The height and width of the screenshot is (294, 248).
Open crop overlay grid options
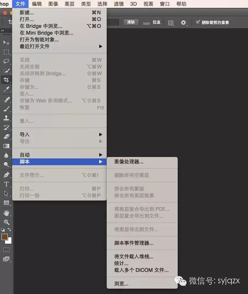click(171, 23)
